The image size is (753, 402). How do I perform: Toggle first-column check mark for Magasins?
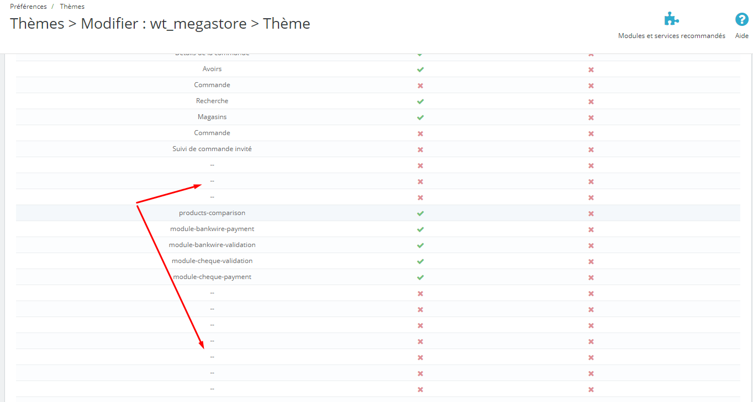tap(420, 117)
